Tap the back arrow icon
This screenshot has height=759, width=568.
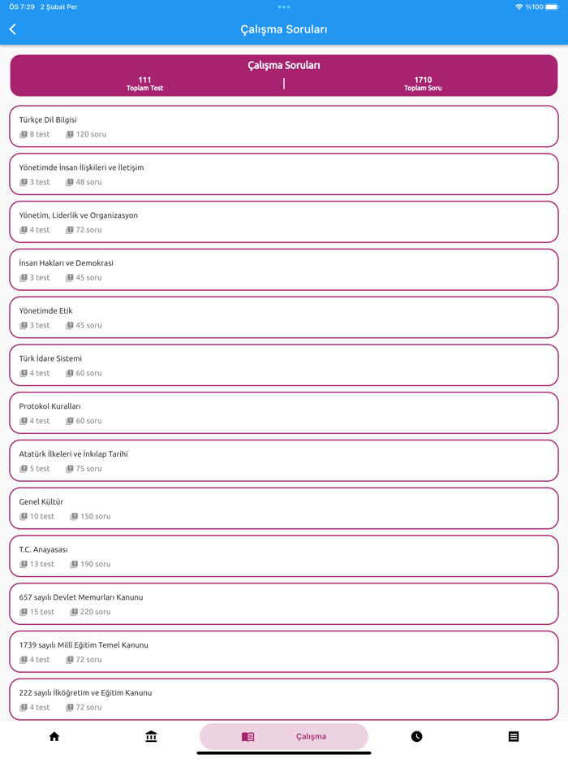tap(13, 29)
